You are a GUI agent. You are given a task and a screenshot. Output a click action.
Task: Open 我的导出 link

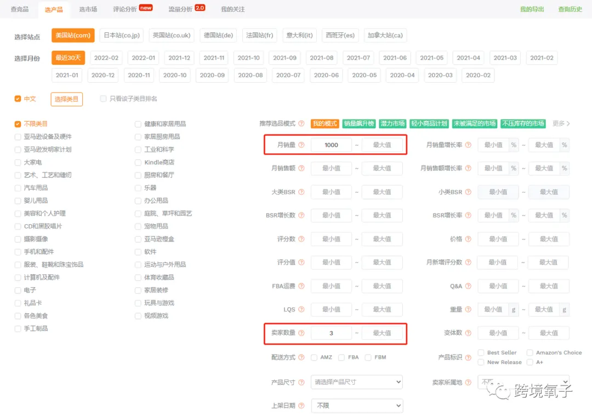point(532,9)
